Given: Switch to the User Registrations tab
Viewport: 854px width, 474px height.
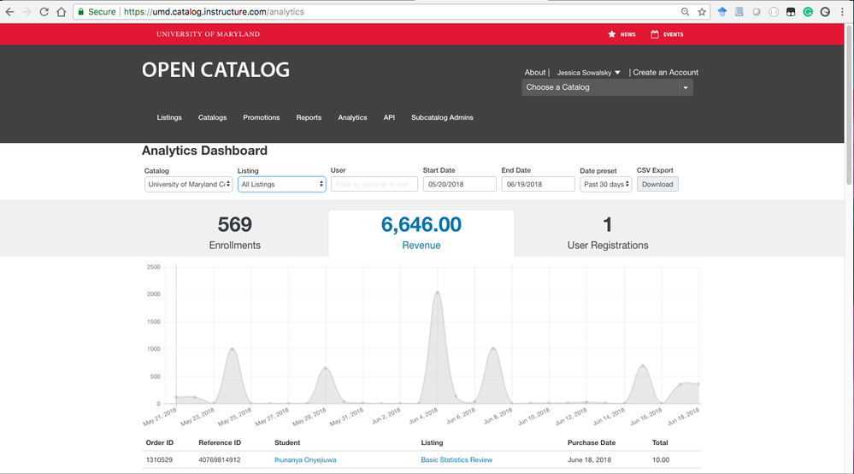Looking at the screenshot, I should coord(607,233).
